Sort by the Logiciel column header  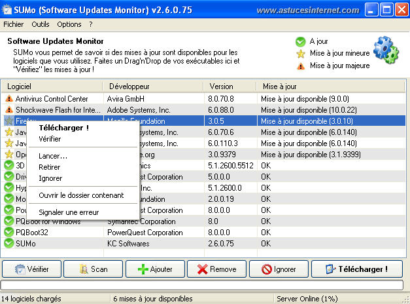(x=52, y=86)
